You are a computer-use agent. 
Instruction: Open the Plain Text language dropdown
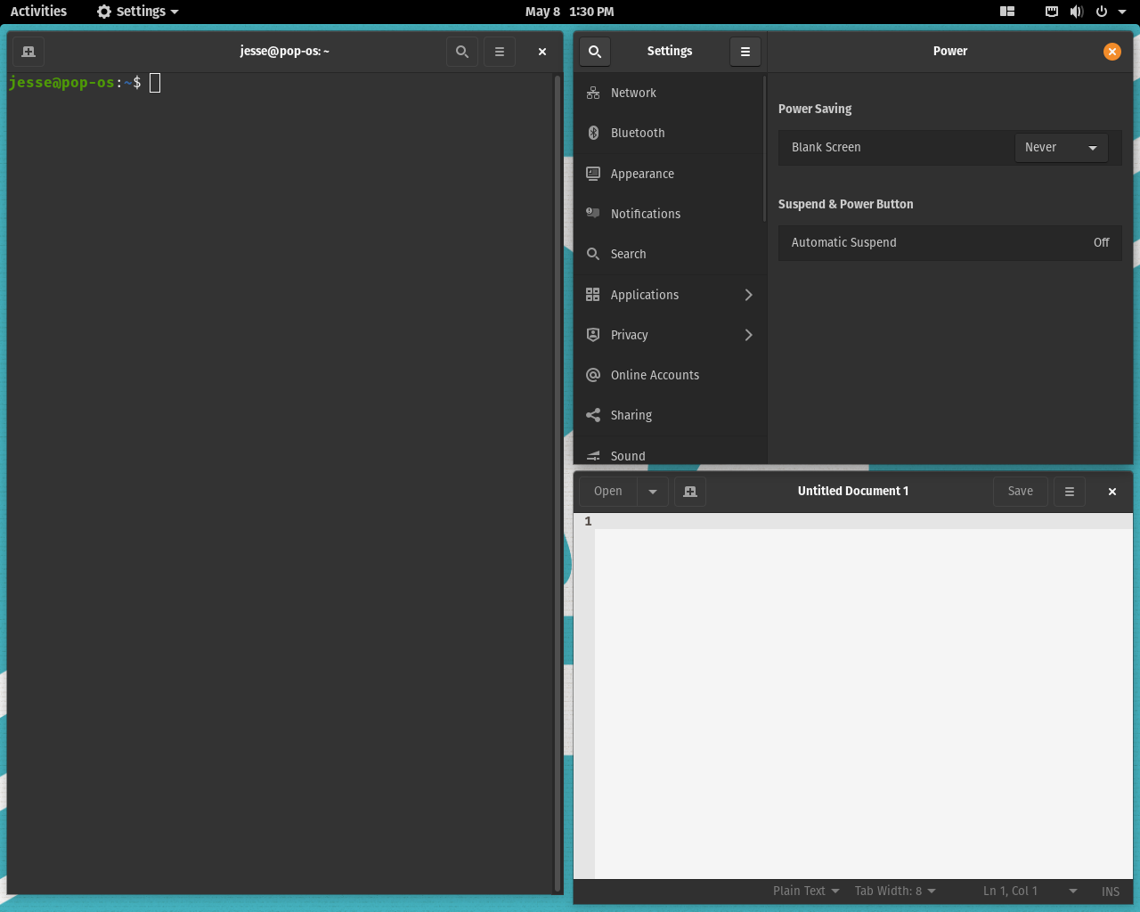click(x=806, y=891)
